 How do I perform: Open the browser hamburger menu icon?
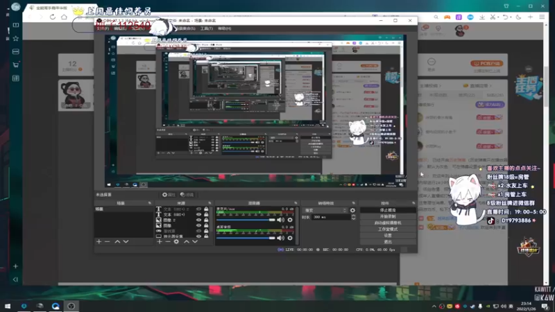[x=542, y=17]
